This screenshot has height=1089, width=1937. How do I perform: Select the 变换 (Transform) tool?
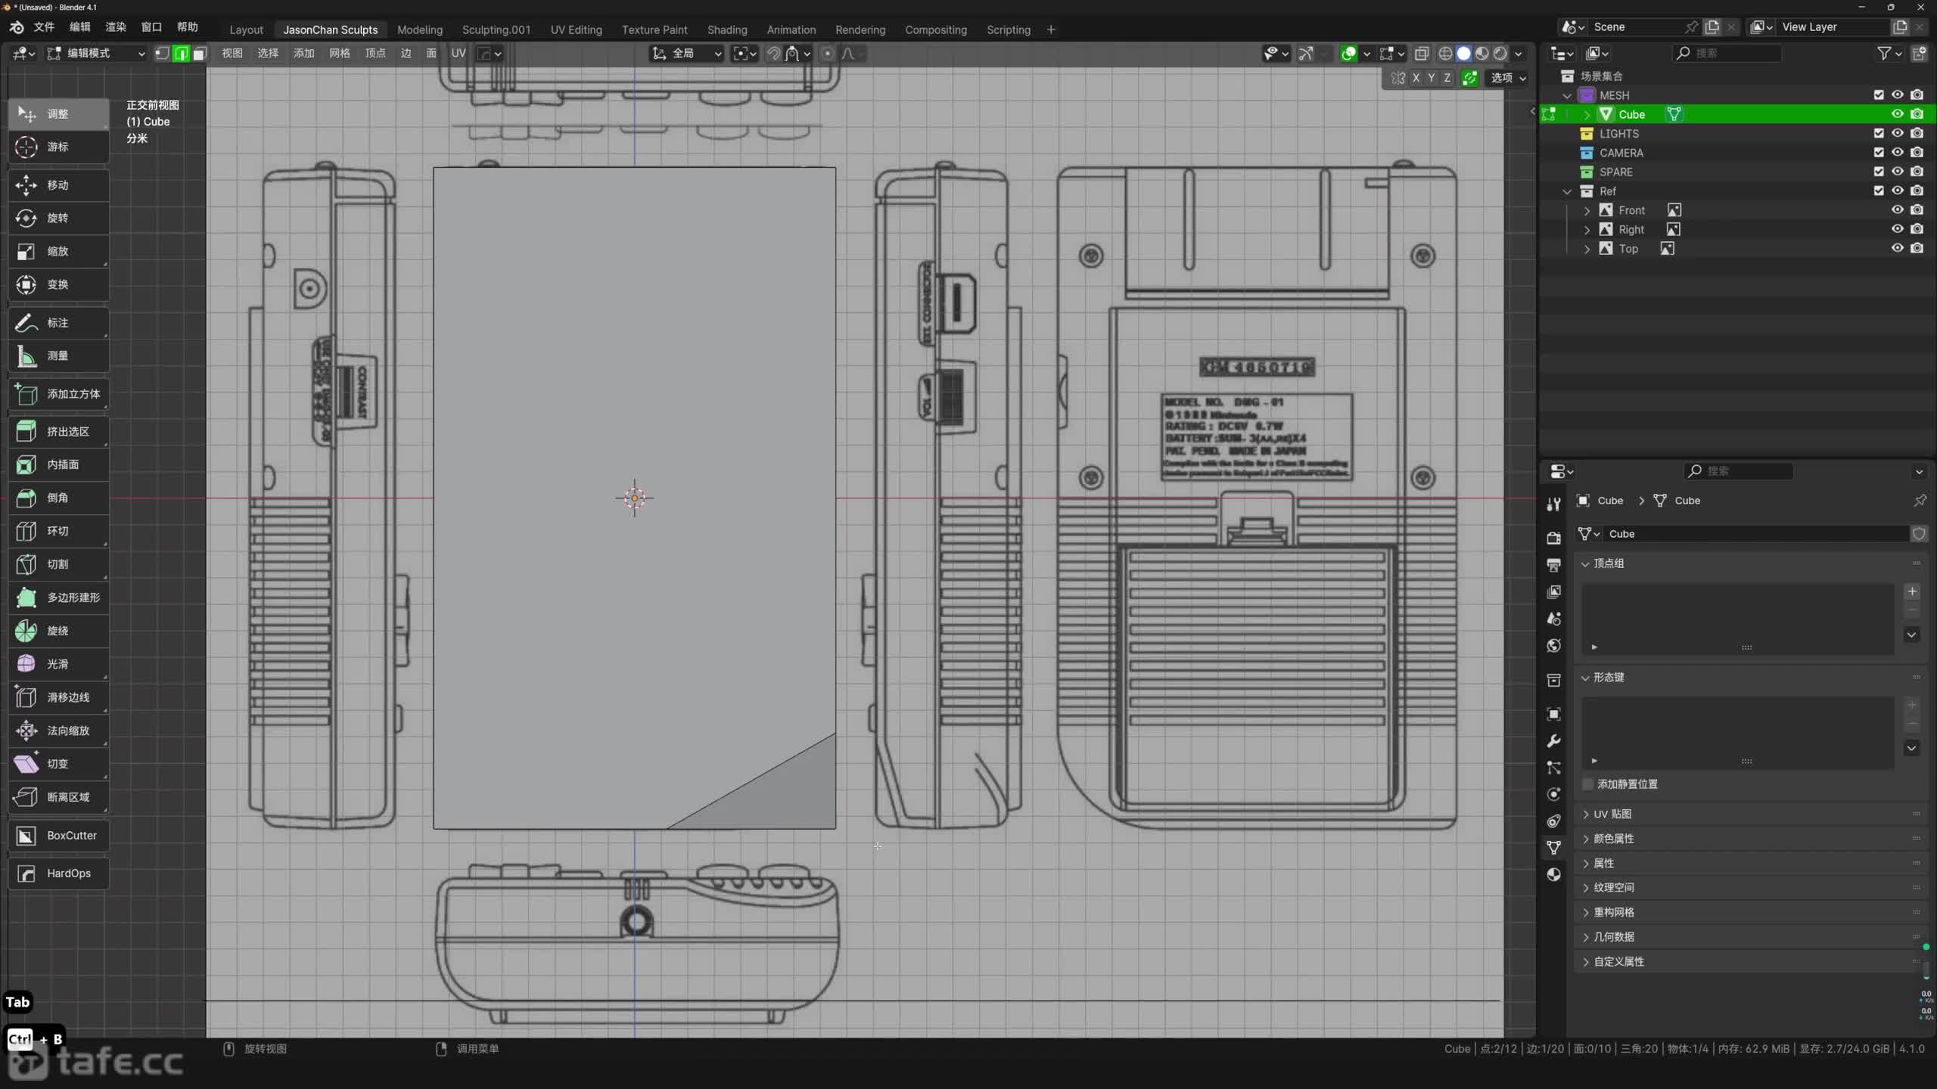(59, 284)
